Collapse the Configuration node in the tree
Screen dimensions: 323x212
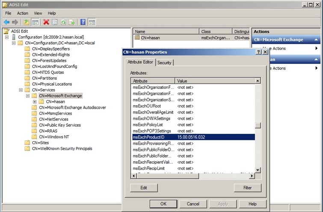click(x=7, y=37)
